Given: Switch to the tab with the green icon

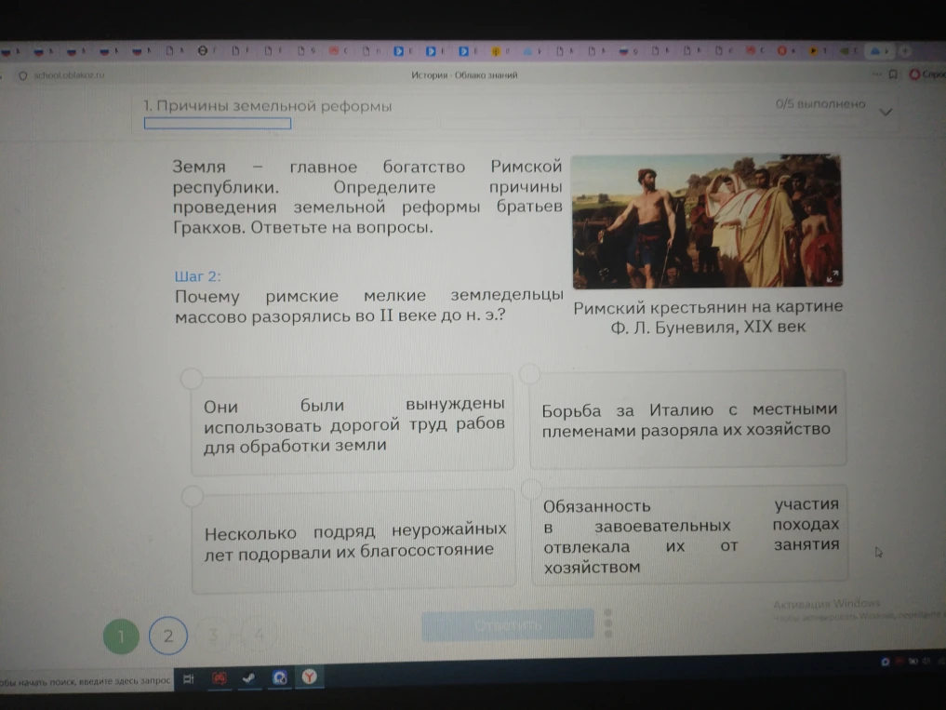Looking at the screenshot, I should tap(845, 51).
